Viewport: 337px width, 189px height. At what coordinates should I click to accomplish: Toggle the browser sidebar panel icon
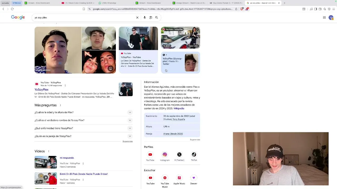tap(315, 9)
